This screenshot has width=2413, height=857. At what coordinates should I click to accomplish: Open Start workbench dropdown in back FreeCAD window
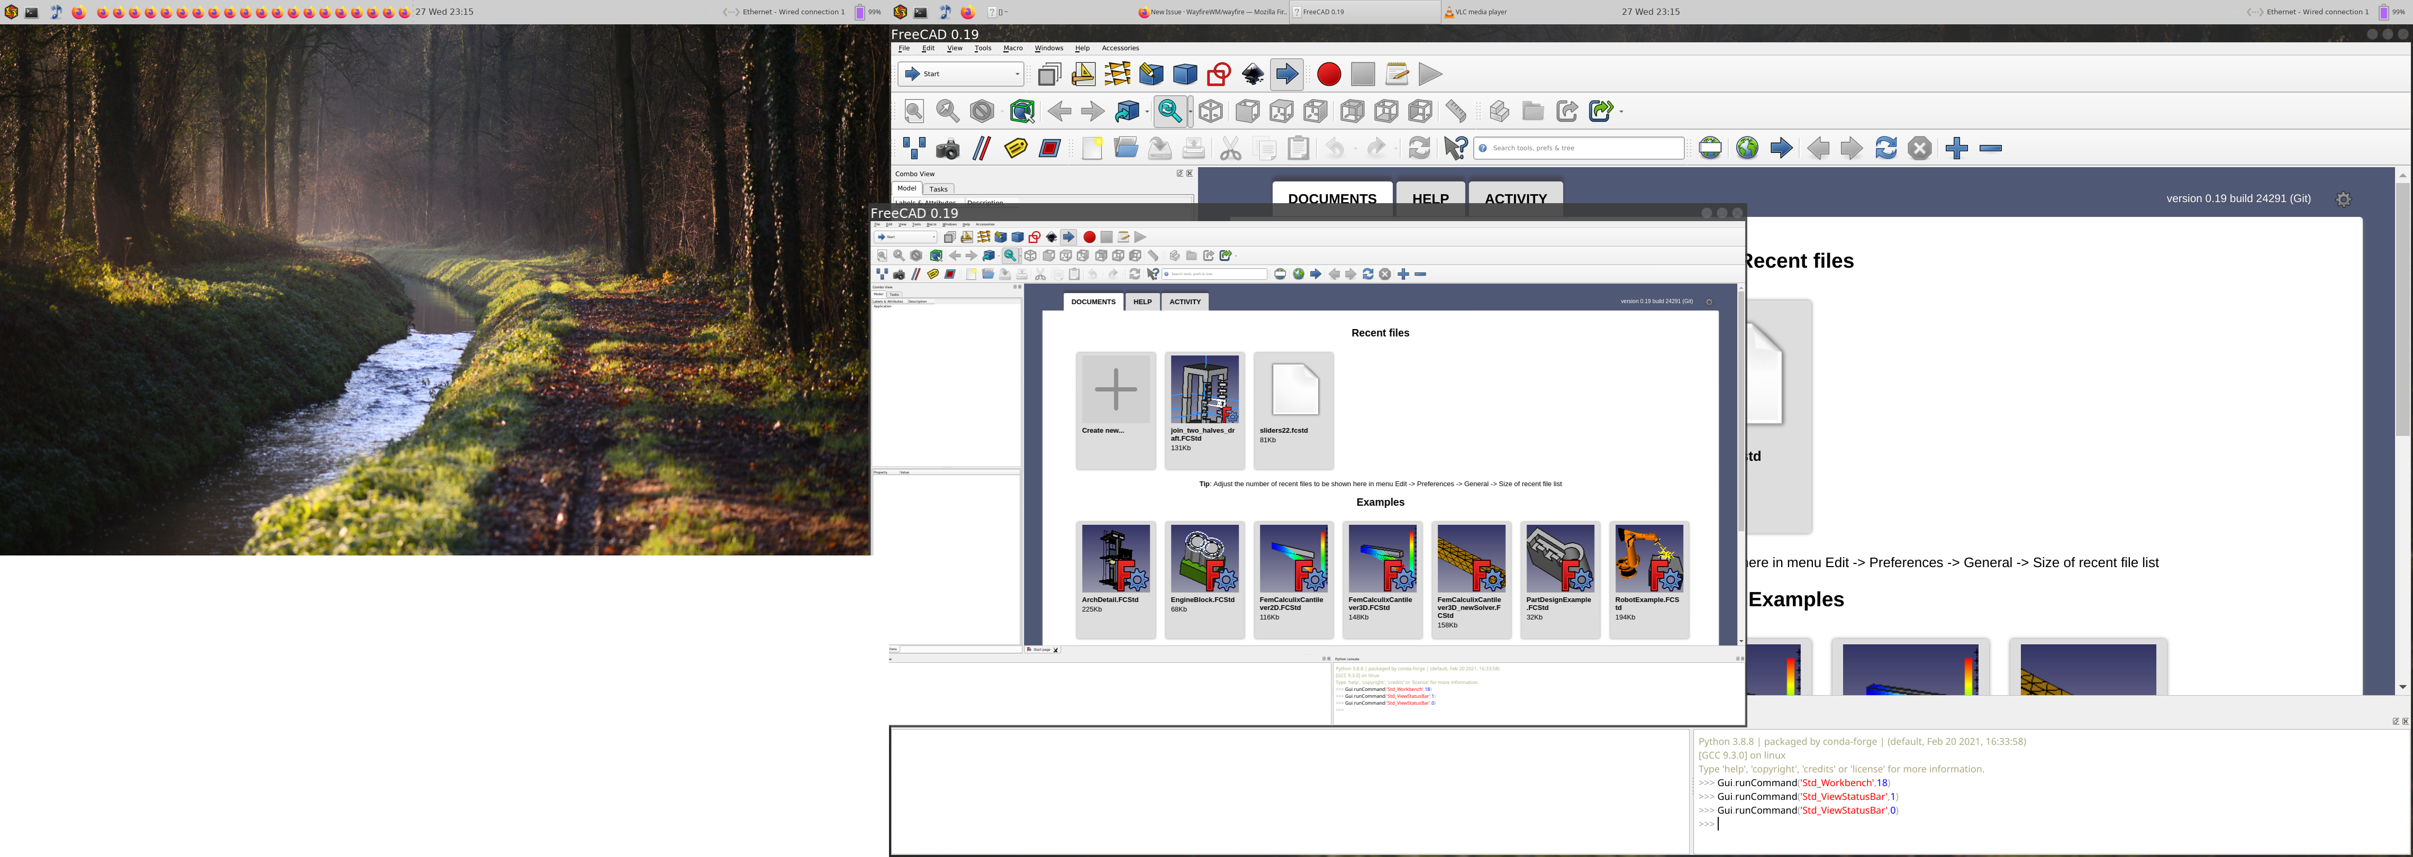pos(960,74)
